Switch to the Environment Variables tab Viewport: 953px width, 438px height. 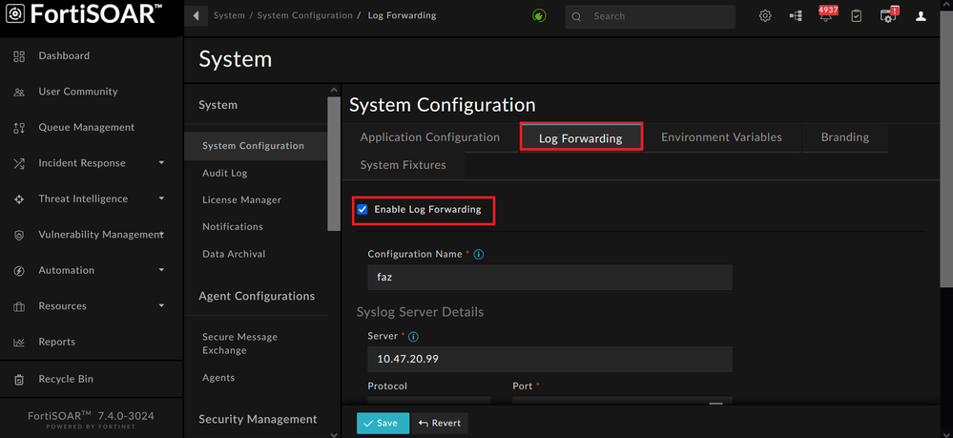[721, 137]
